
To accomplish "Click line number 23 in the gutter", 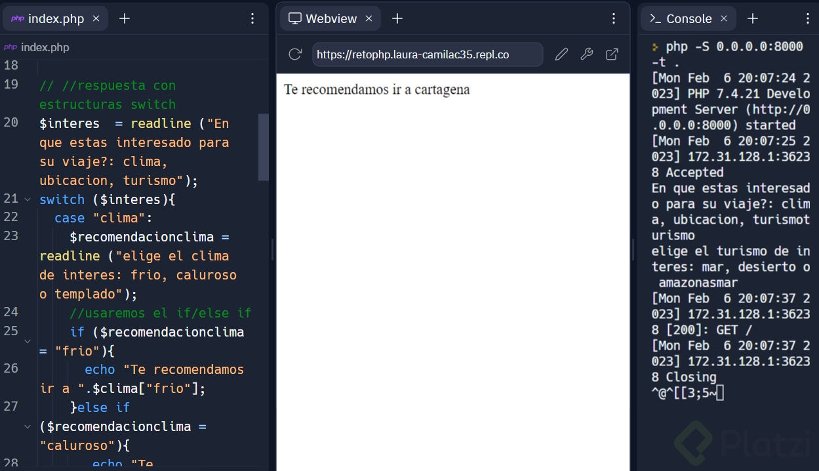I will point(11,236).
